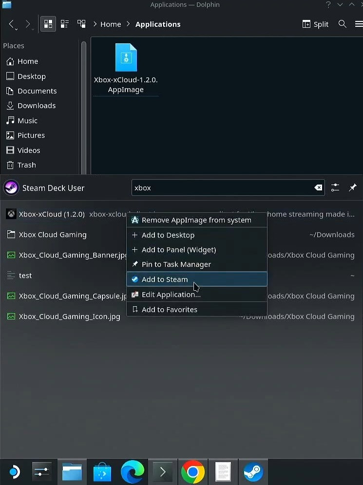Open Konsole terminal from taskbar

pyautogui.click(x=163, y=472)
